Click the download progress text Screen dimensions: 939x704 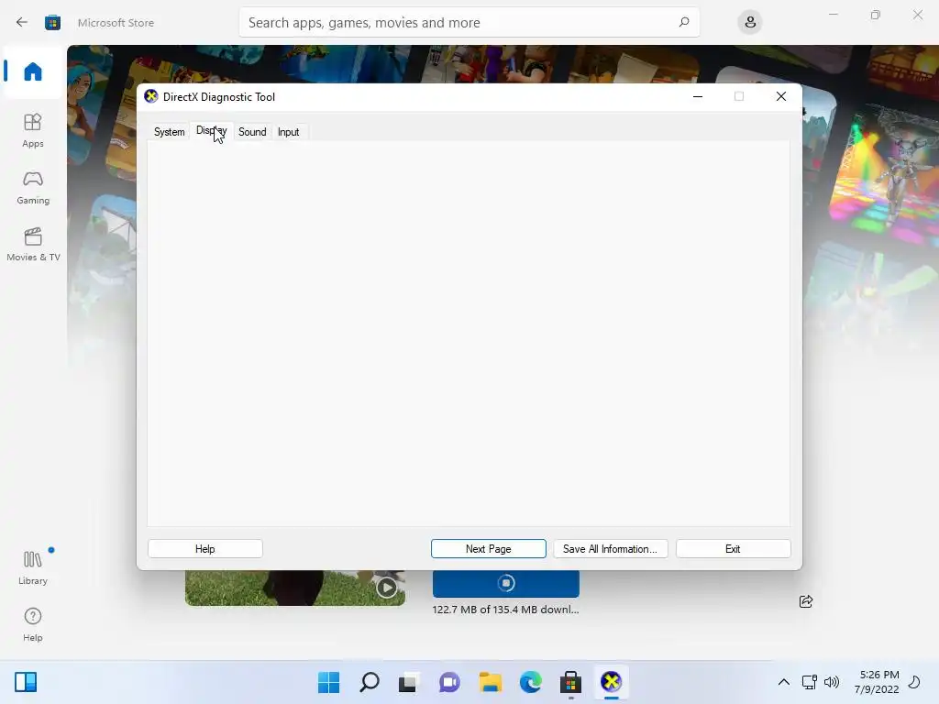point(505,610)
